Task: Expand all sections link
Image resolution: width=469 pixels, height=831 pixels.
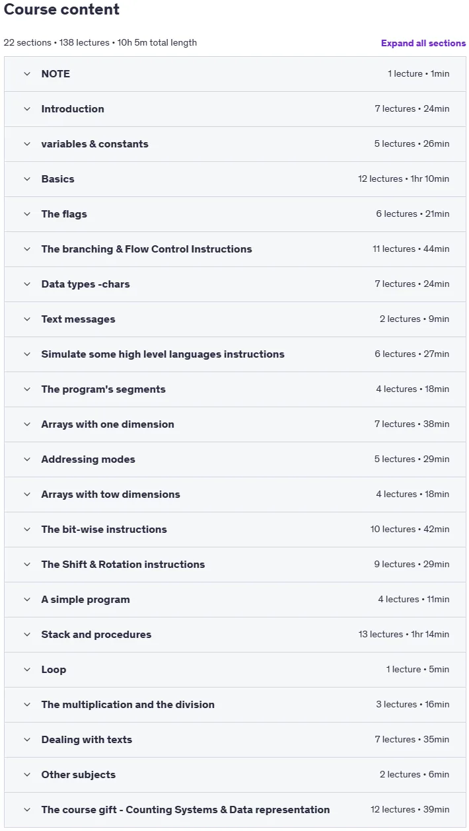Action: pyautogui.click(x=423, y=43)
